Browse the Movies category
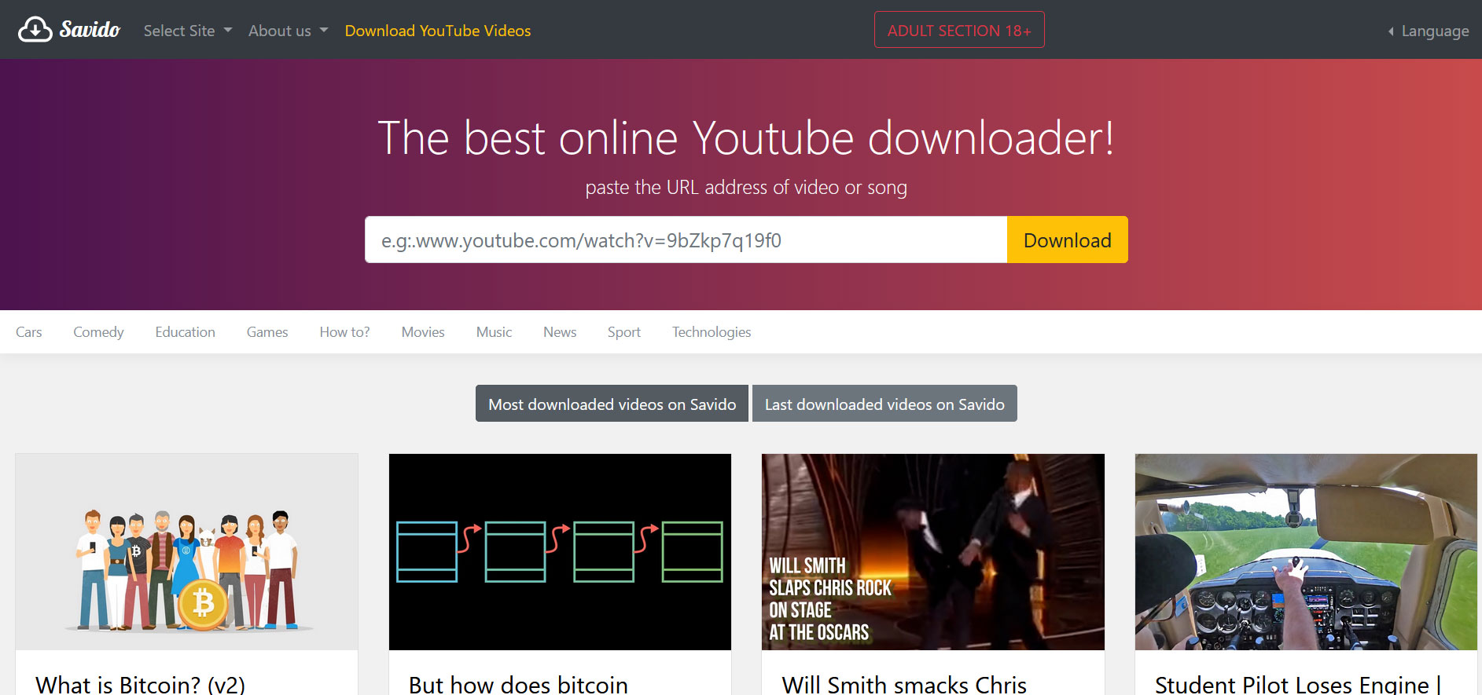This screenshot has height=695, width=1482. pos(423,332)
